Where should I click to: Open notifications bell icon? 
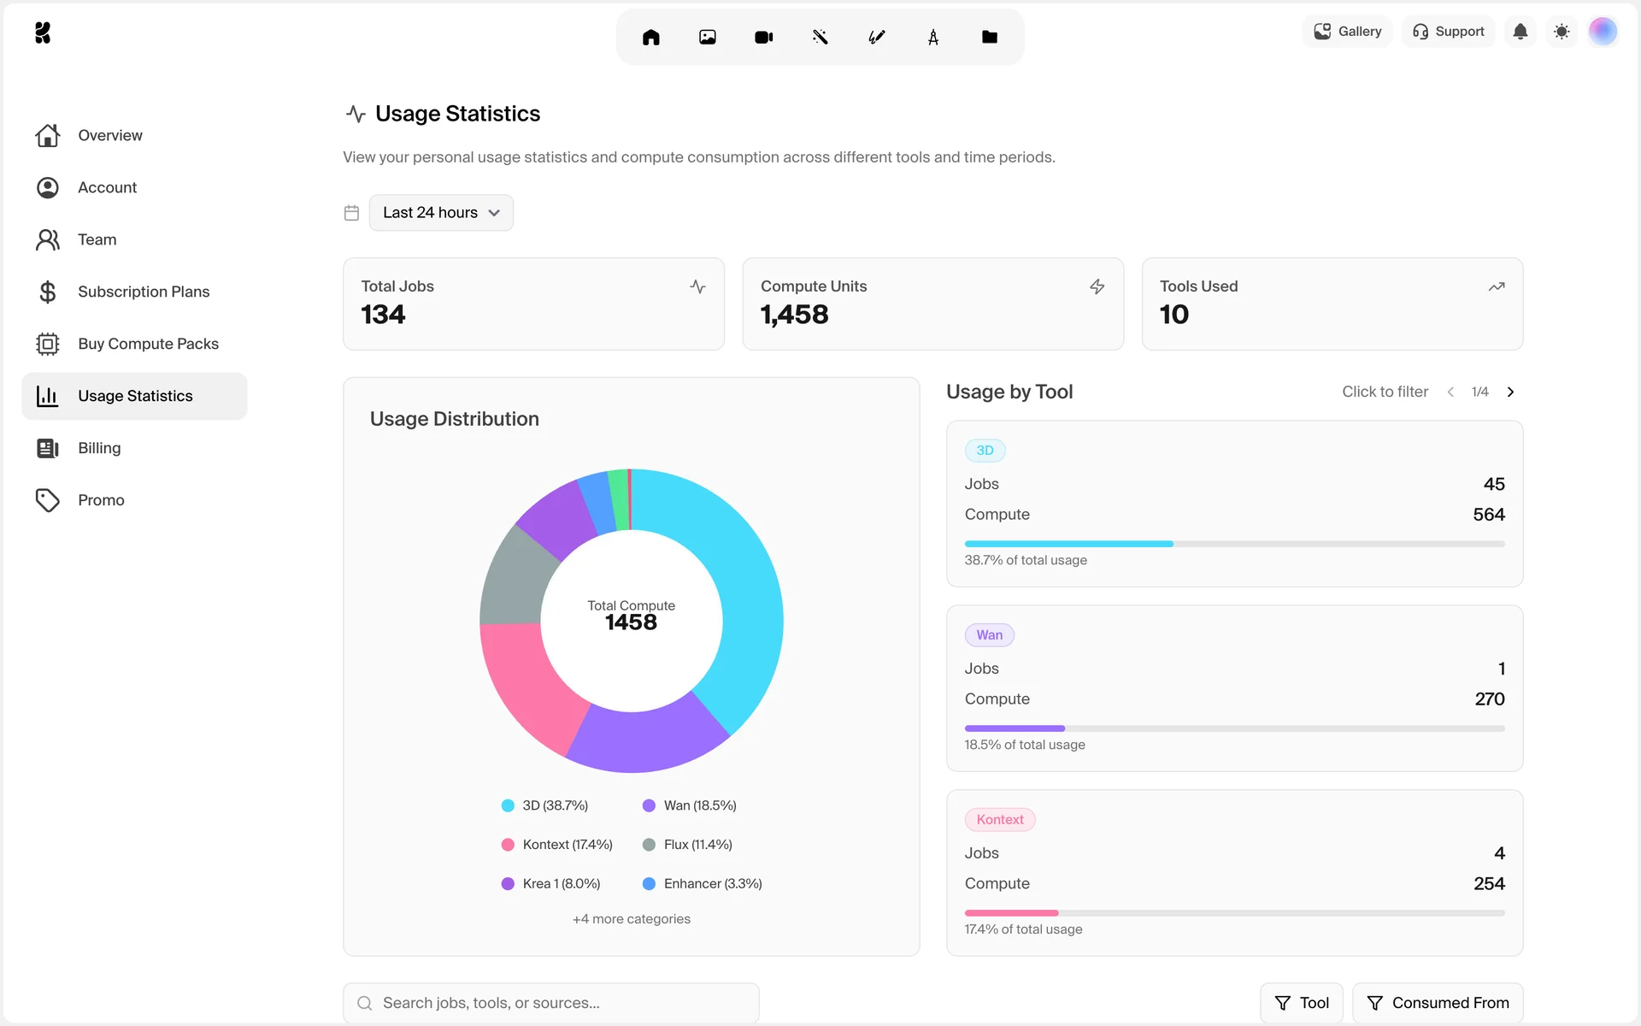[1520, 32]
